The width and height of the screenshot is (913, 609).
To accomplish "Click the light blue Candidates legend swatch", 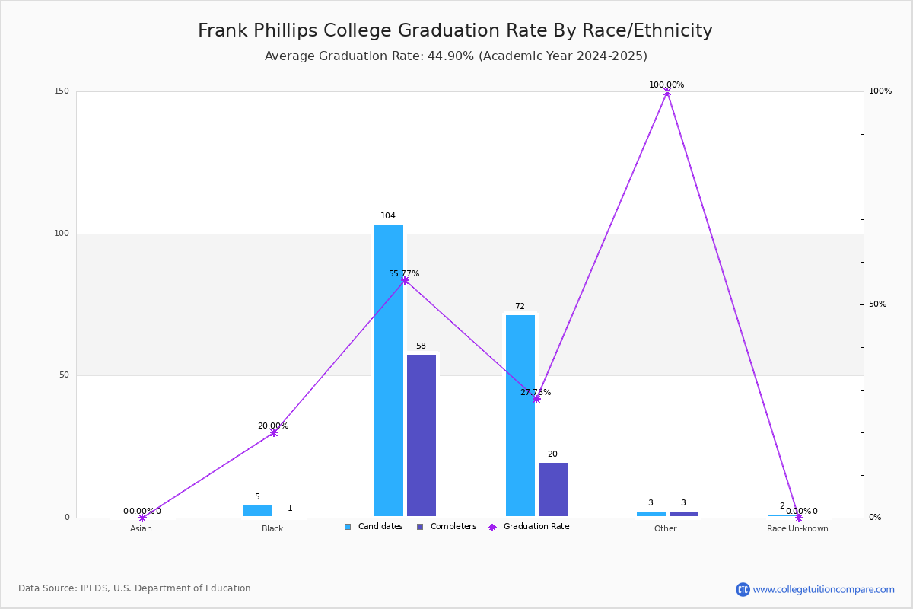I will click(348, 527).
